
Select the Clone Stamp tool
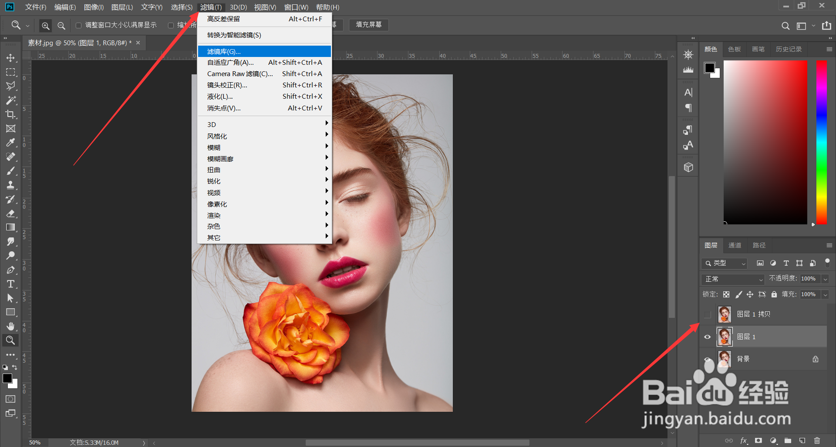[10, 185]
